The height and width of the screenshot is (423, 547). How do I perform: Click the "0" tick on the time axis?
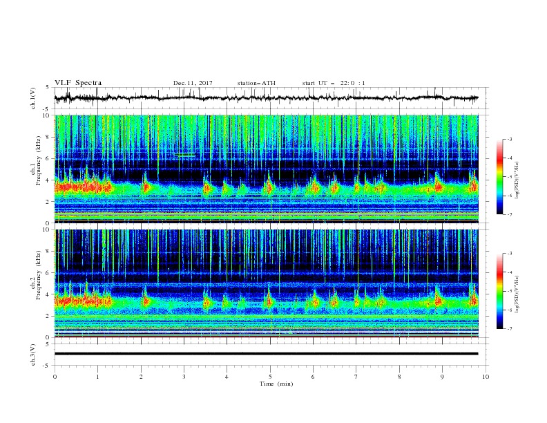(55, 377)
